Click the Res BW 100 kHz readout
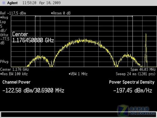157x118 pixels. 14,74
